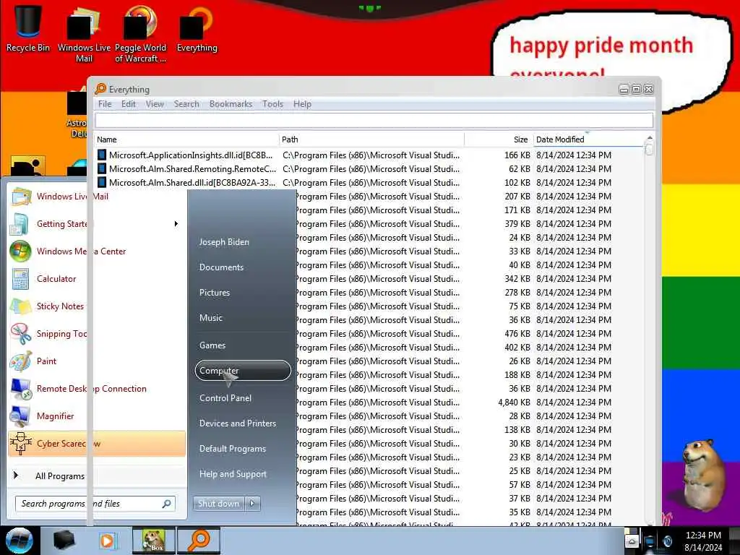Sort by Date Modified column header
740x555 pixels.
pyautogui.click(x=588, y=139)
